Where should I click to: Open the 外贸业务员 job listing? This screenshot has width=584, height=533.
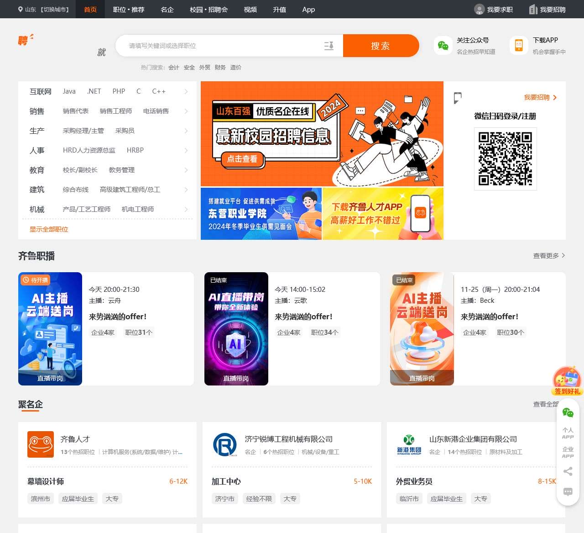[x=414, y=481]
